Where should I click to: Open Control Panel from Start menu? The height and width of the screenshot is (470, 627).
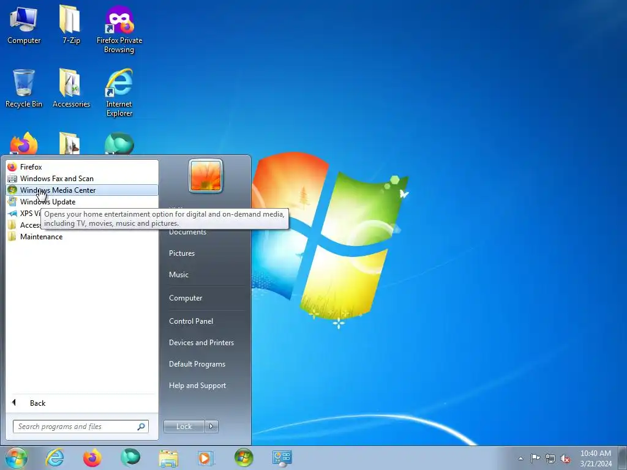pyautogui.click(x=191, y=321)
